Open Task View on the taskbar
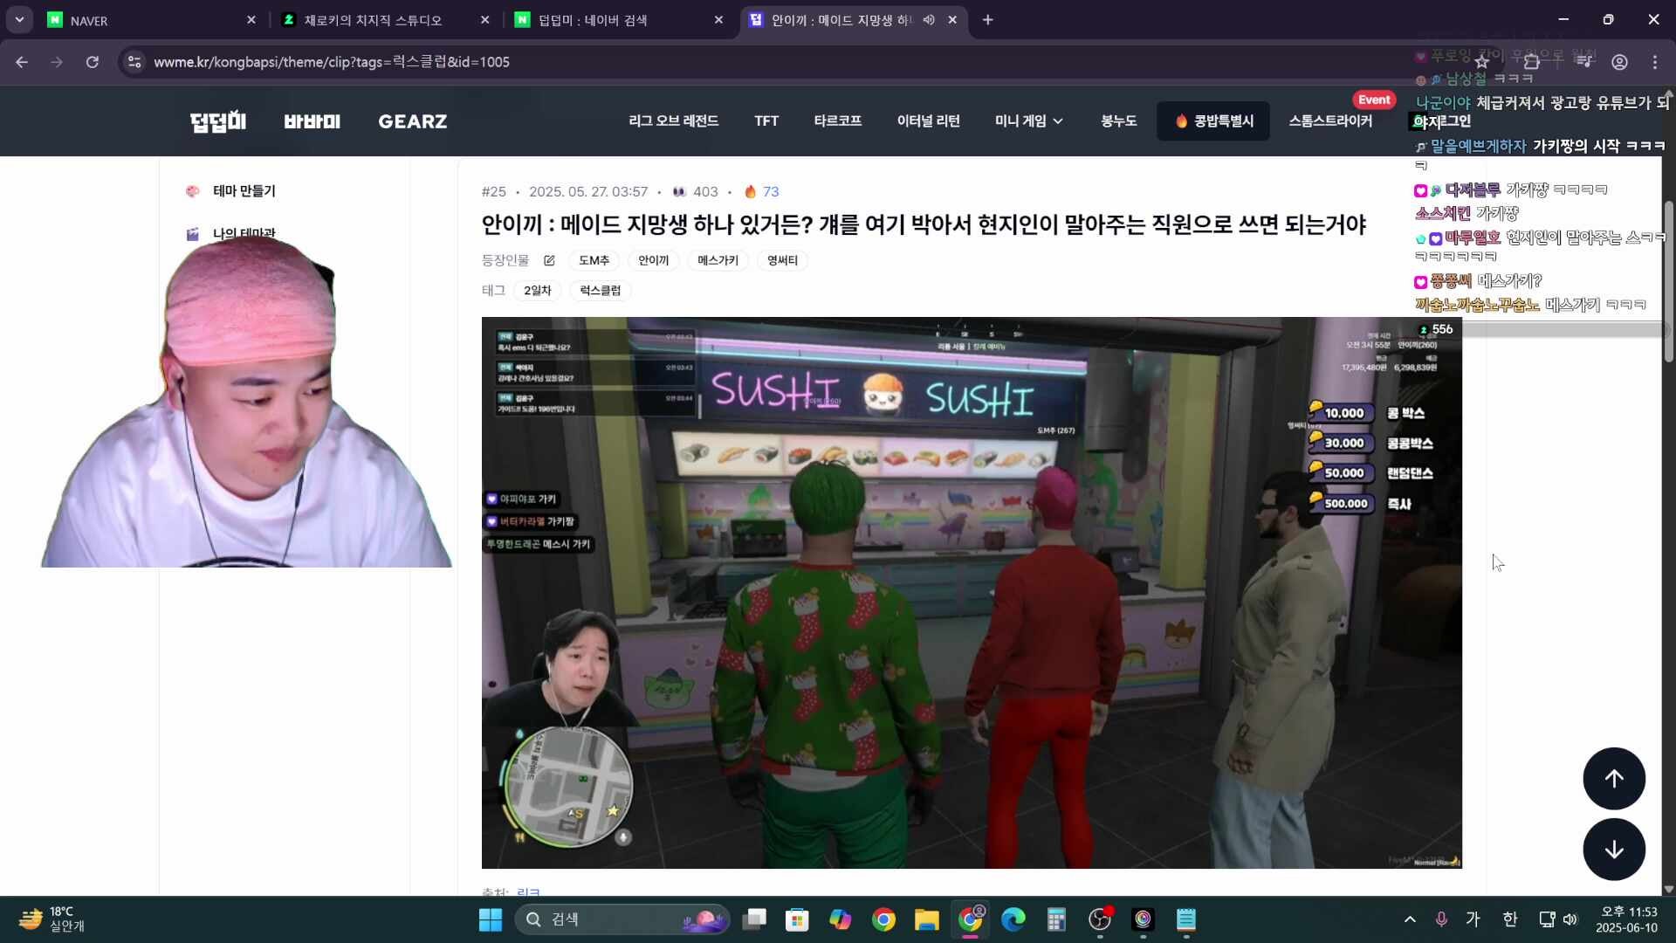 (x=754, y=919)
